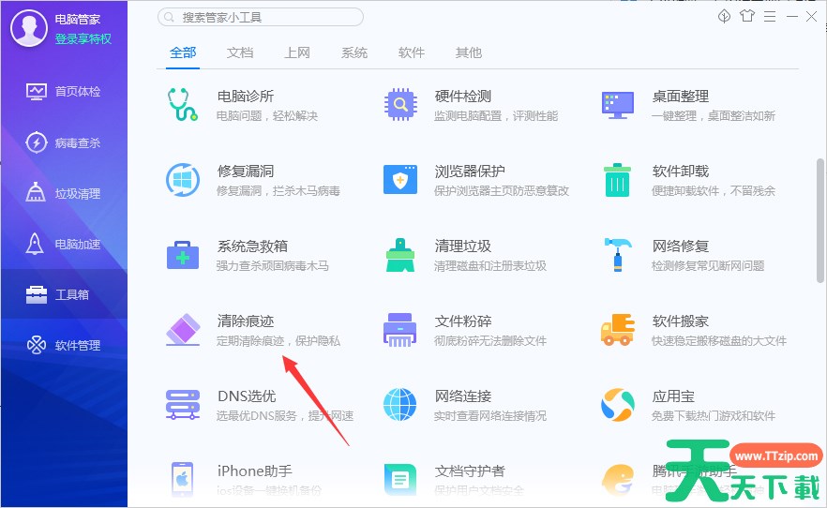Click the 硬件检测 title text
Image resolution: width=827 pixels, height=508 pixels.
coord(463,97)
